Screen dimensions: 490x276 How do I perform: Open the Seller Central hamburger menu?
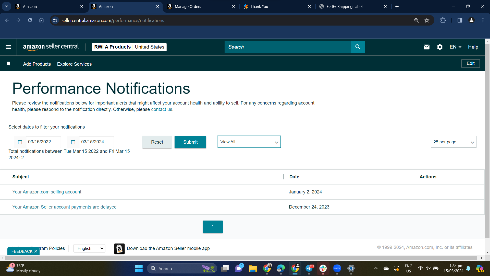8,47
